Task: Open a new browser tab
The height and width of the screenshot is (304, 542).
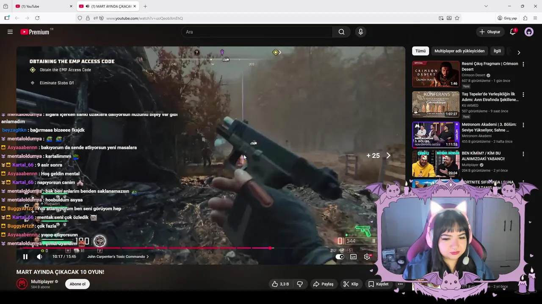Action: click(145, 6)
